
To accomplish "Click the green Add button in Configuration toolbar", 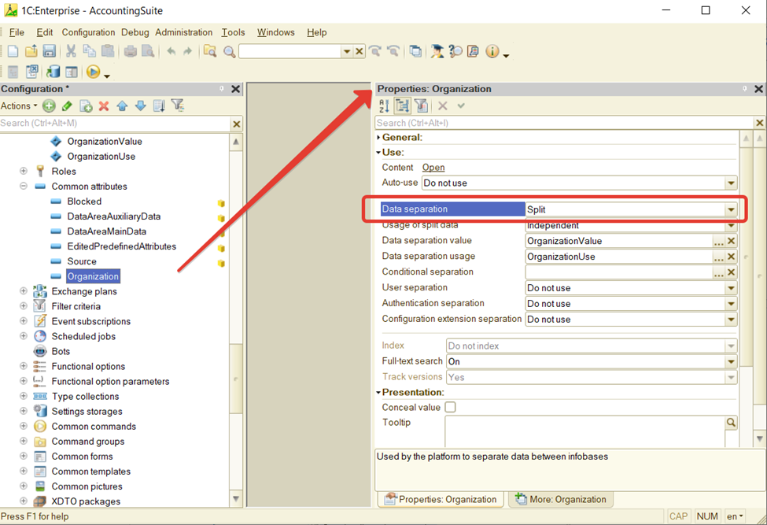I will pos(50,106).
